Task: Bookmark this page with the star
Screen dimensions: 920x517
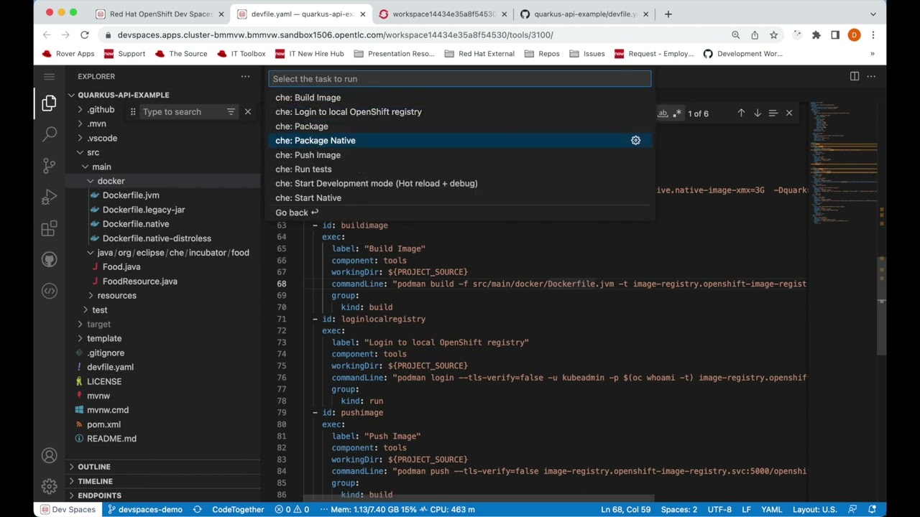Action: point(773,34)
